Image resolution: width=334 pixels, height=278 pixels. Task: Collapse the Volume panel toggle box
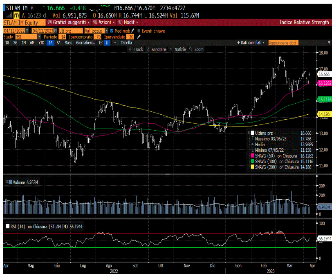coord(7,182)
